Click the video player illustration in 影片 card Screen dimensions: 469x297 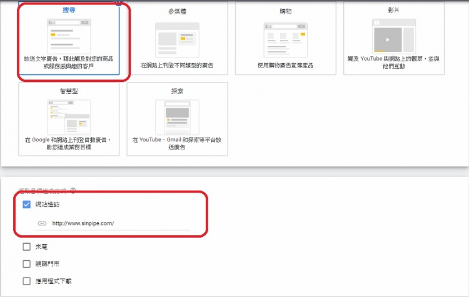(394, 36)
